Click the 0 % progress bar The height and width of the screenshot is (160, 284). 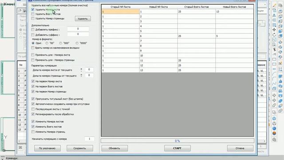point(177,141)
